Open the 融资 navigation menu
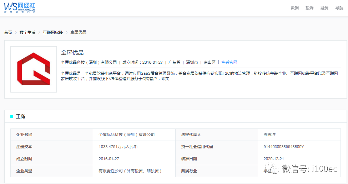 click(324, 8)
